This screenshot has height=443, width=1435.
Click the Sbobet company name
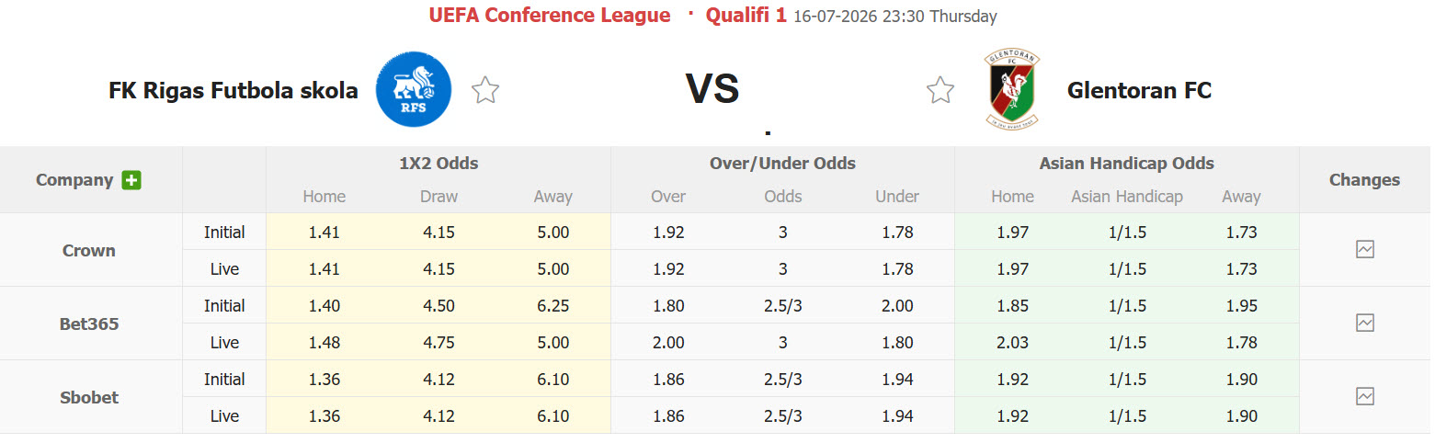[90, 397]
